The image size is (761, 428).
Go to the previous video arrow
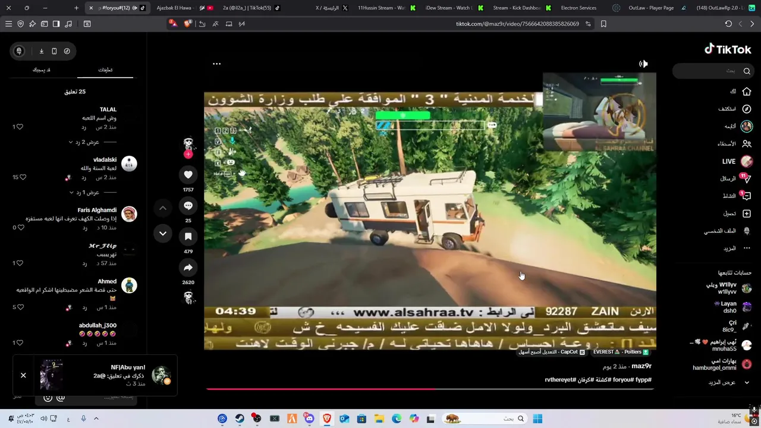[163, 208]
